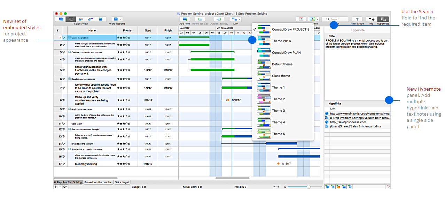Image resolution: width=445 pixels, height=201 pixels.
Task: Click the W - d timescale stepper
Action: coord(285,187)
